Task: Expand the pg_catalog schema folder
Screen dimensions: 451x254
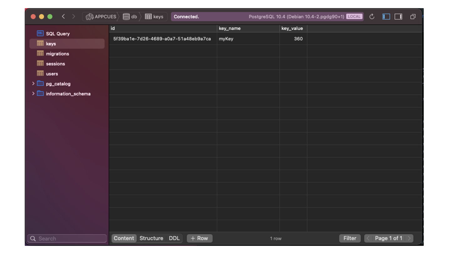Action: 33,84
